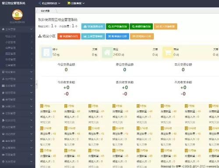This screenshot has width=219, height=168.
Task: Open the 旧版看板 dropdown in top bar
Action: [x=76, y=3]
